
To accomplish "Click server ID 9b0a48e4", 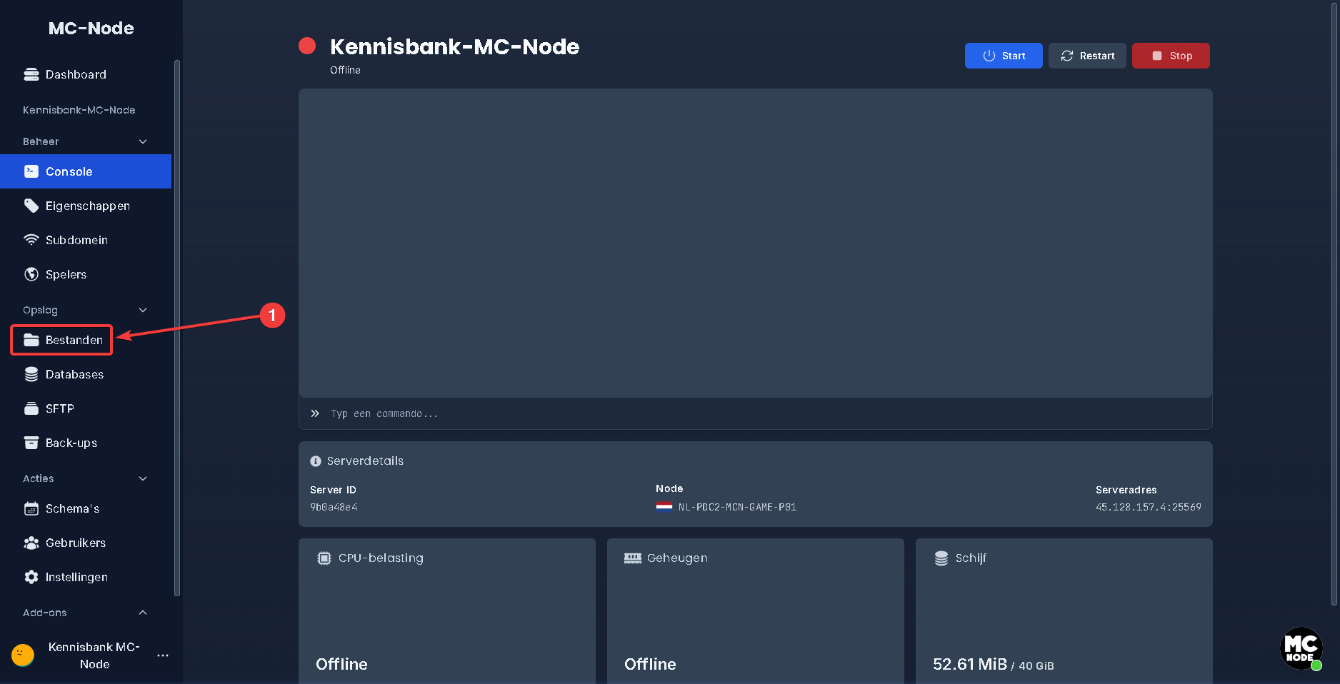I will click(334, 507).
